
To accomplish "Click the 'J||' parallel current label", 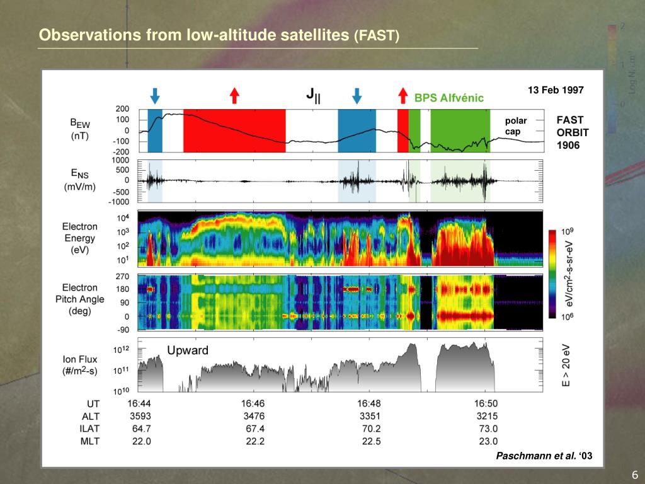I will pos(314,95).
